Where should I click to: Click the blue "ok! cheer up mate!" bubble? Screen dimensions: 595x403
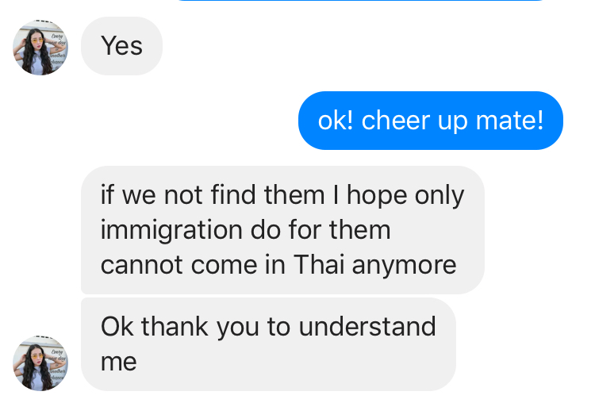point(430,121)
